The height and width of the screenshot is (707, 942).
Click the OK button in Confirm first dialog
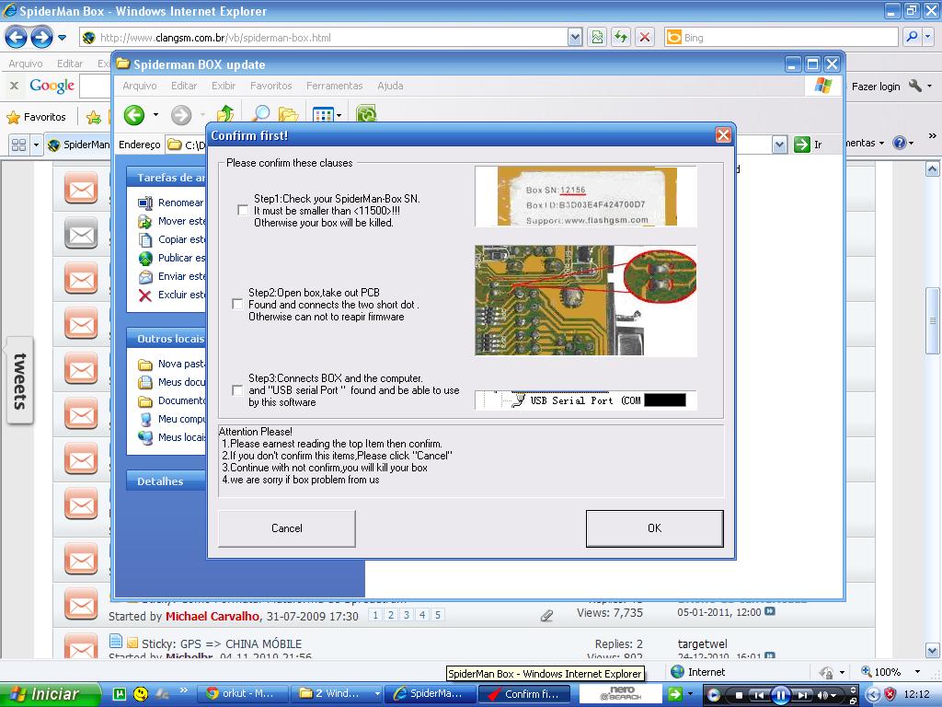[x=654, y=528]
